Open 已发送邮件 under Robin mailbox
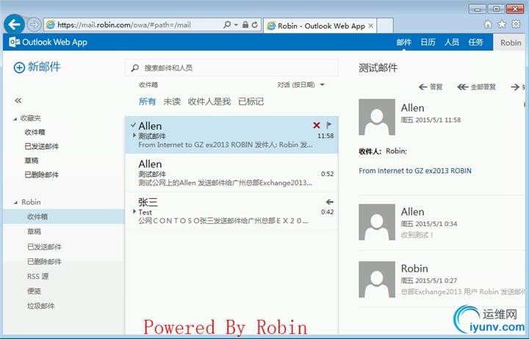 click(x=44, y=247)
